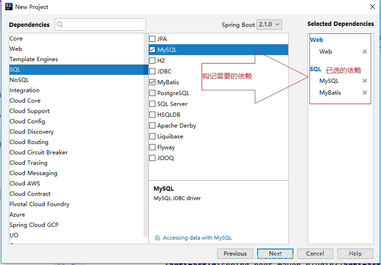381x265 pixels.
Task: Select Cloud Core category
Action: [76, 101]
